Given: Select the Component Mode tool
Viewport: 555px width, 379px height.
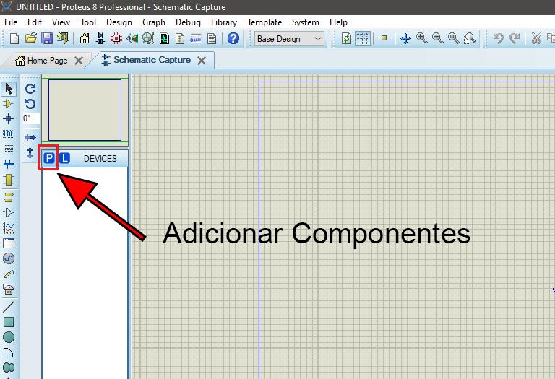Looking at the screenshot, I should [x=9, y=104].
